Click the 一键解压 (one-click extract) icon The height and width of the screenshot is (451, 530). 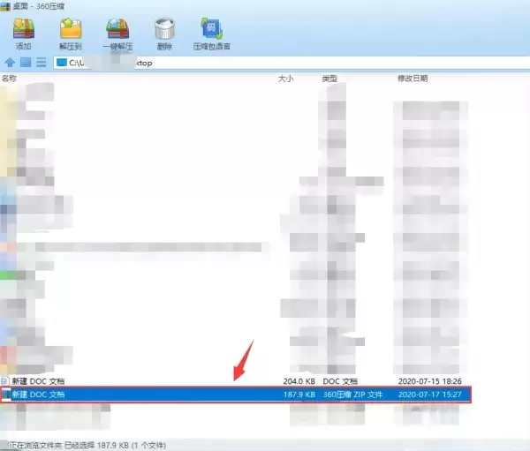[x=117, y=34]
